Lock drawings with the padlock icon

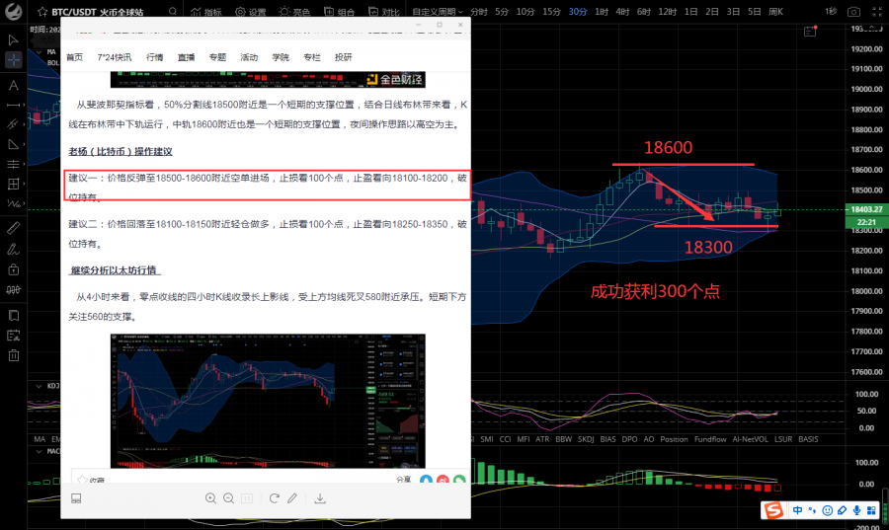(13, 269)
